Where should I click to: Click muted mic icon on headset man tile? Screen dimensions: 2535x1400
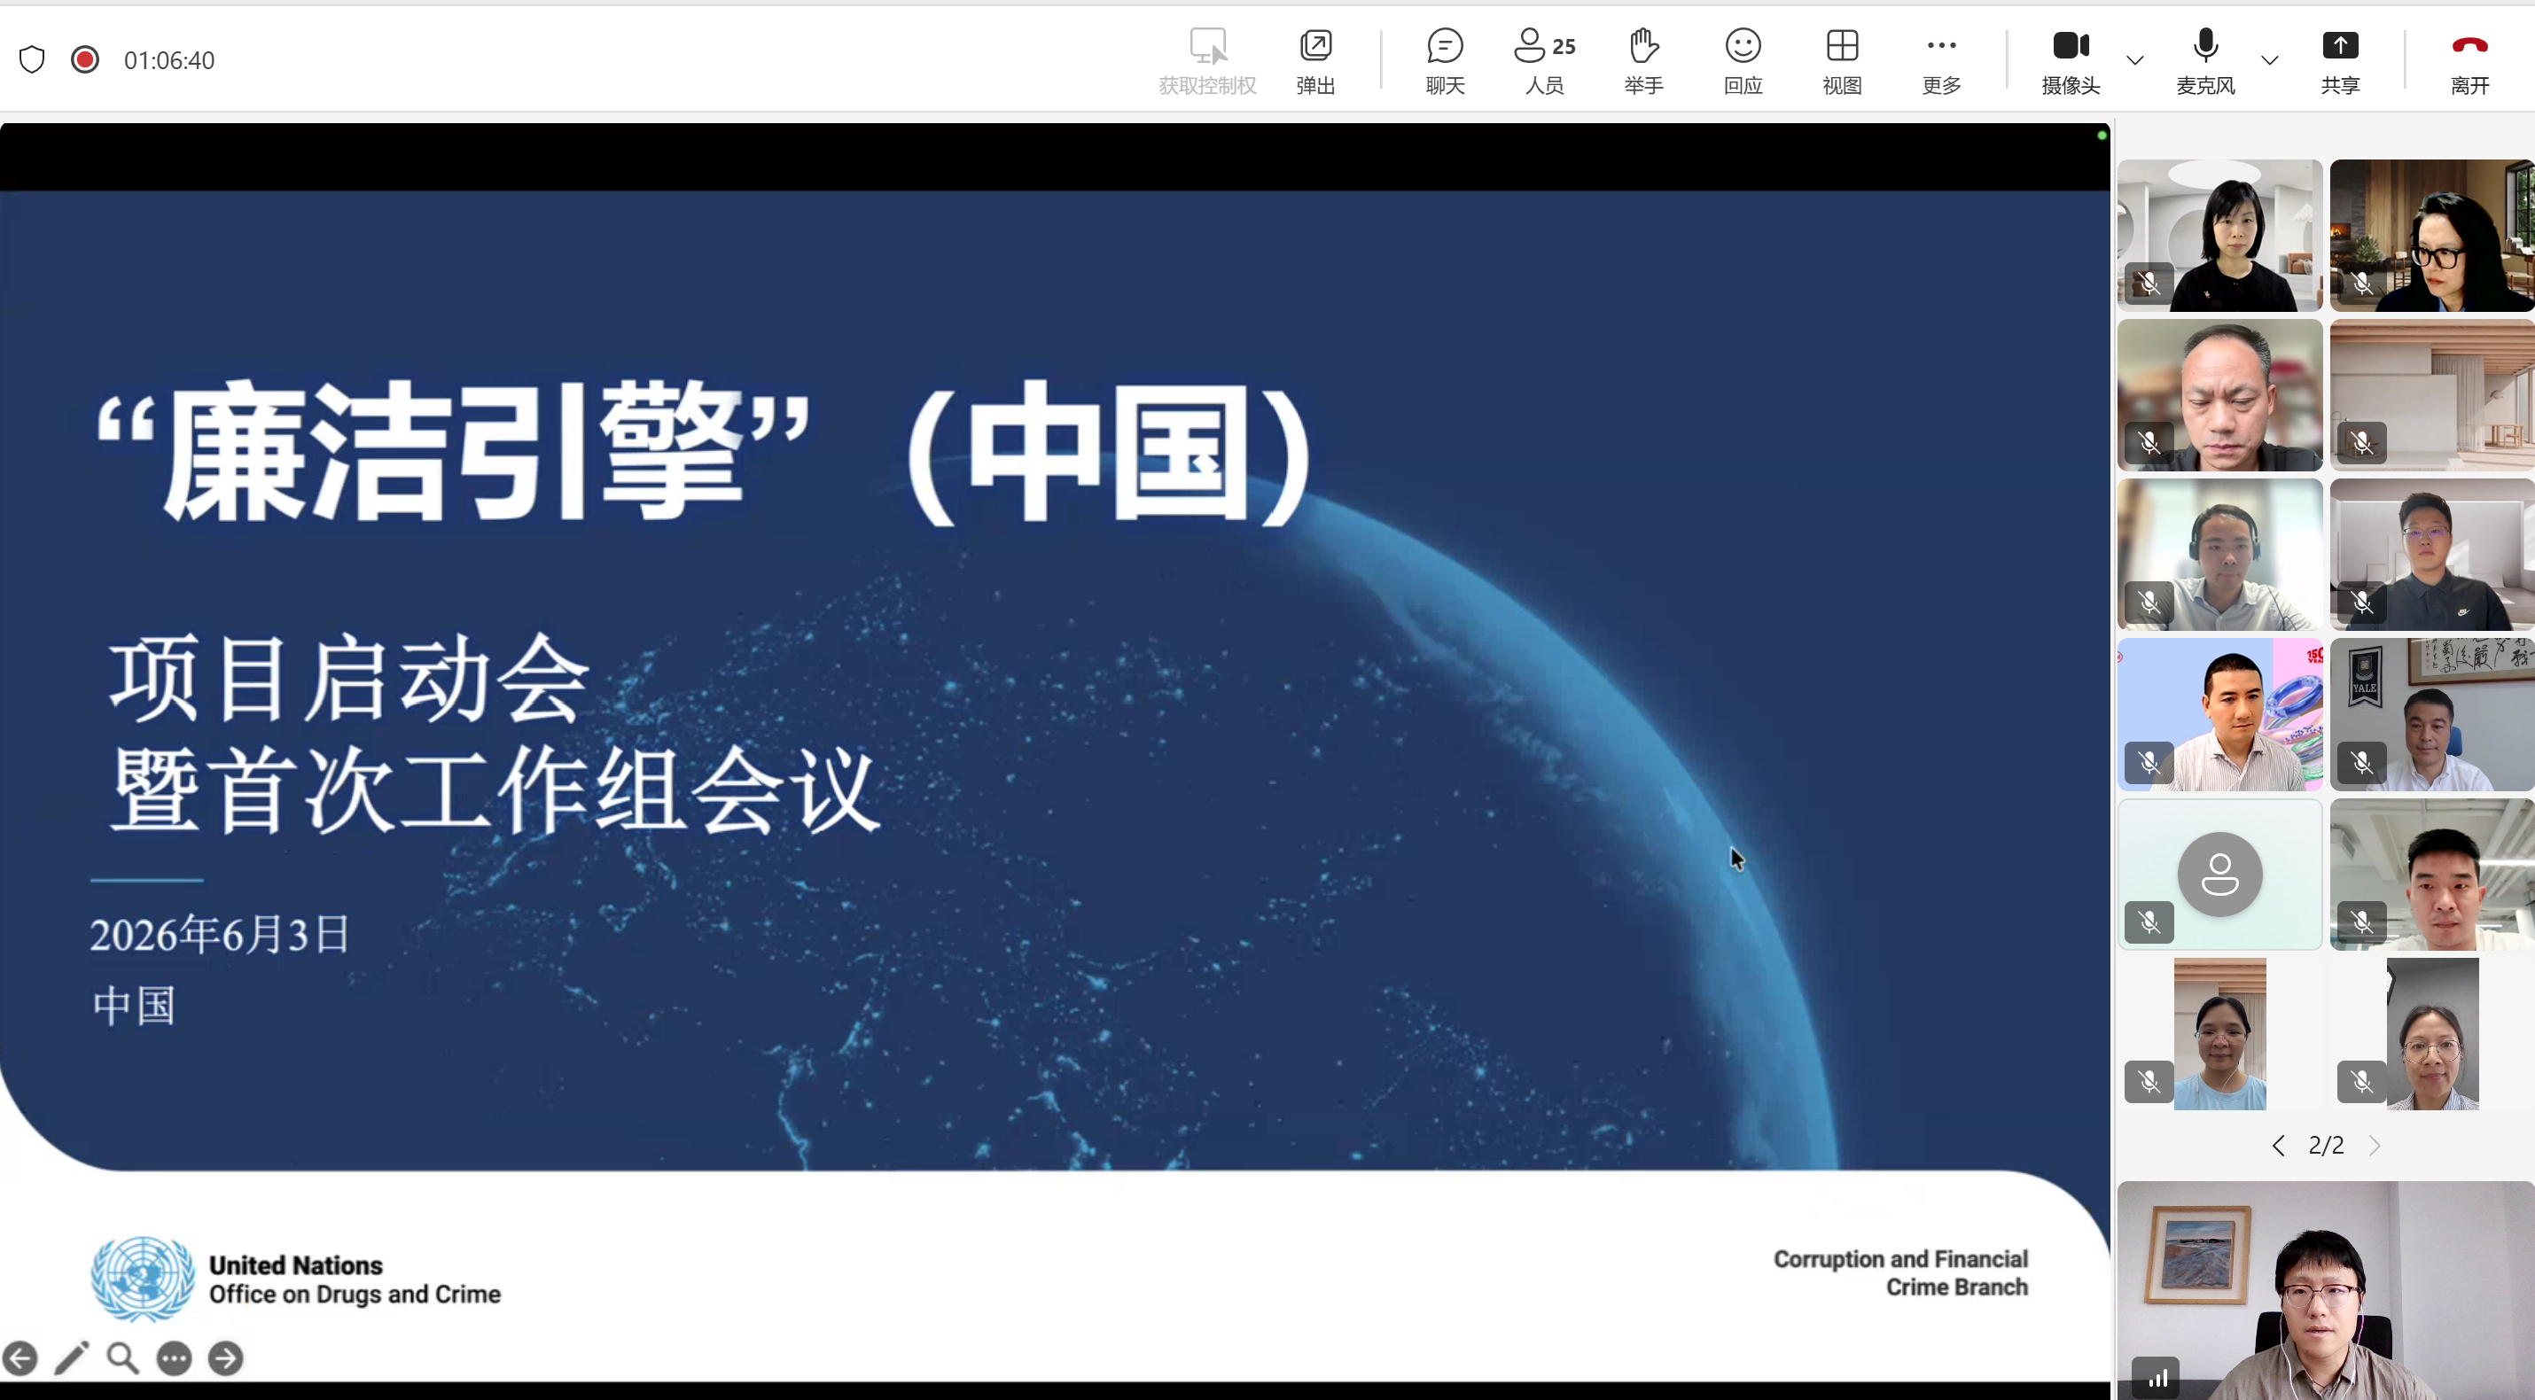tap(2149, 603)
